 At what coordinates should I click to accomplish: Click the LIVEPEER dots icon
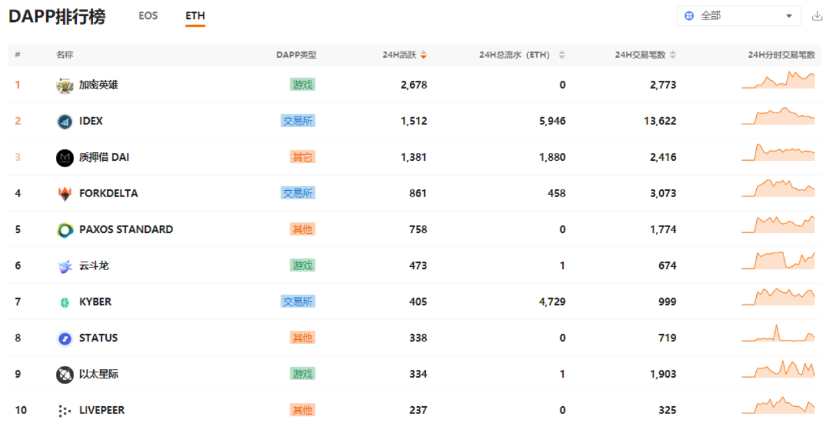click(64, 411)
